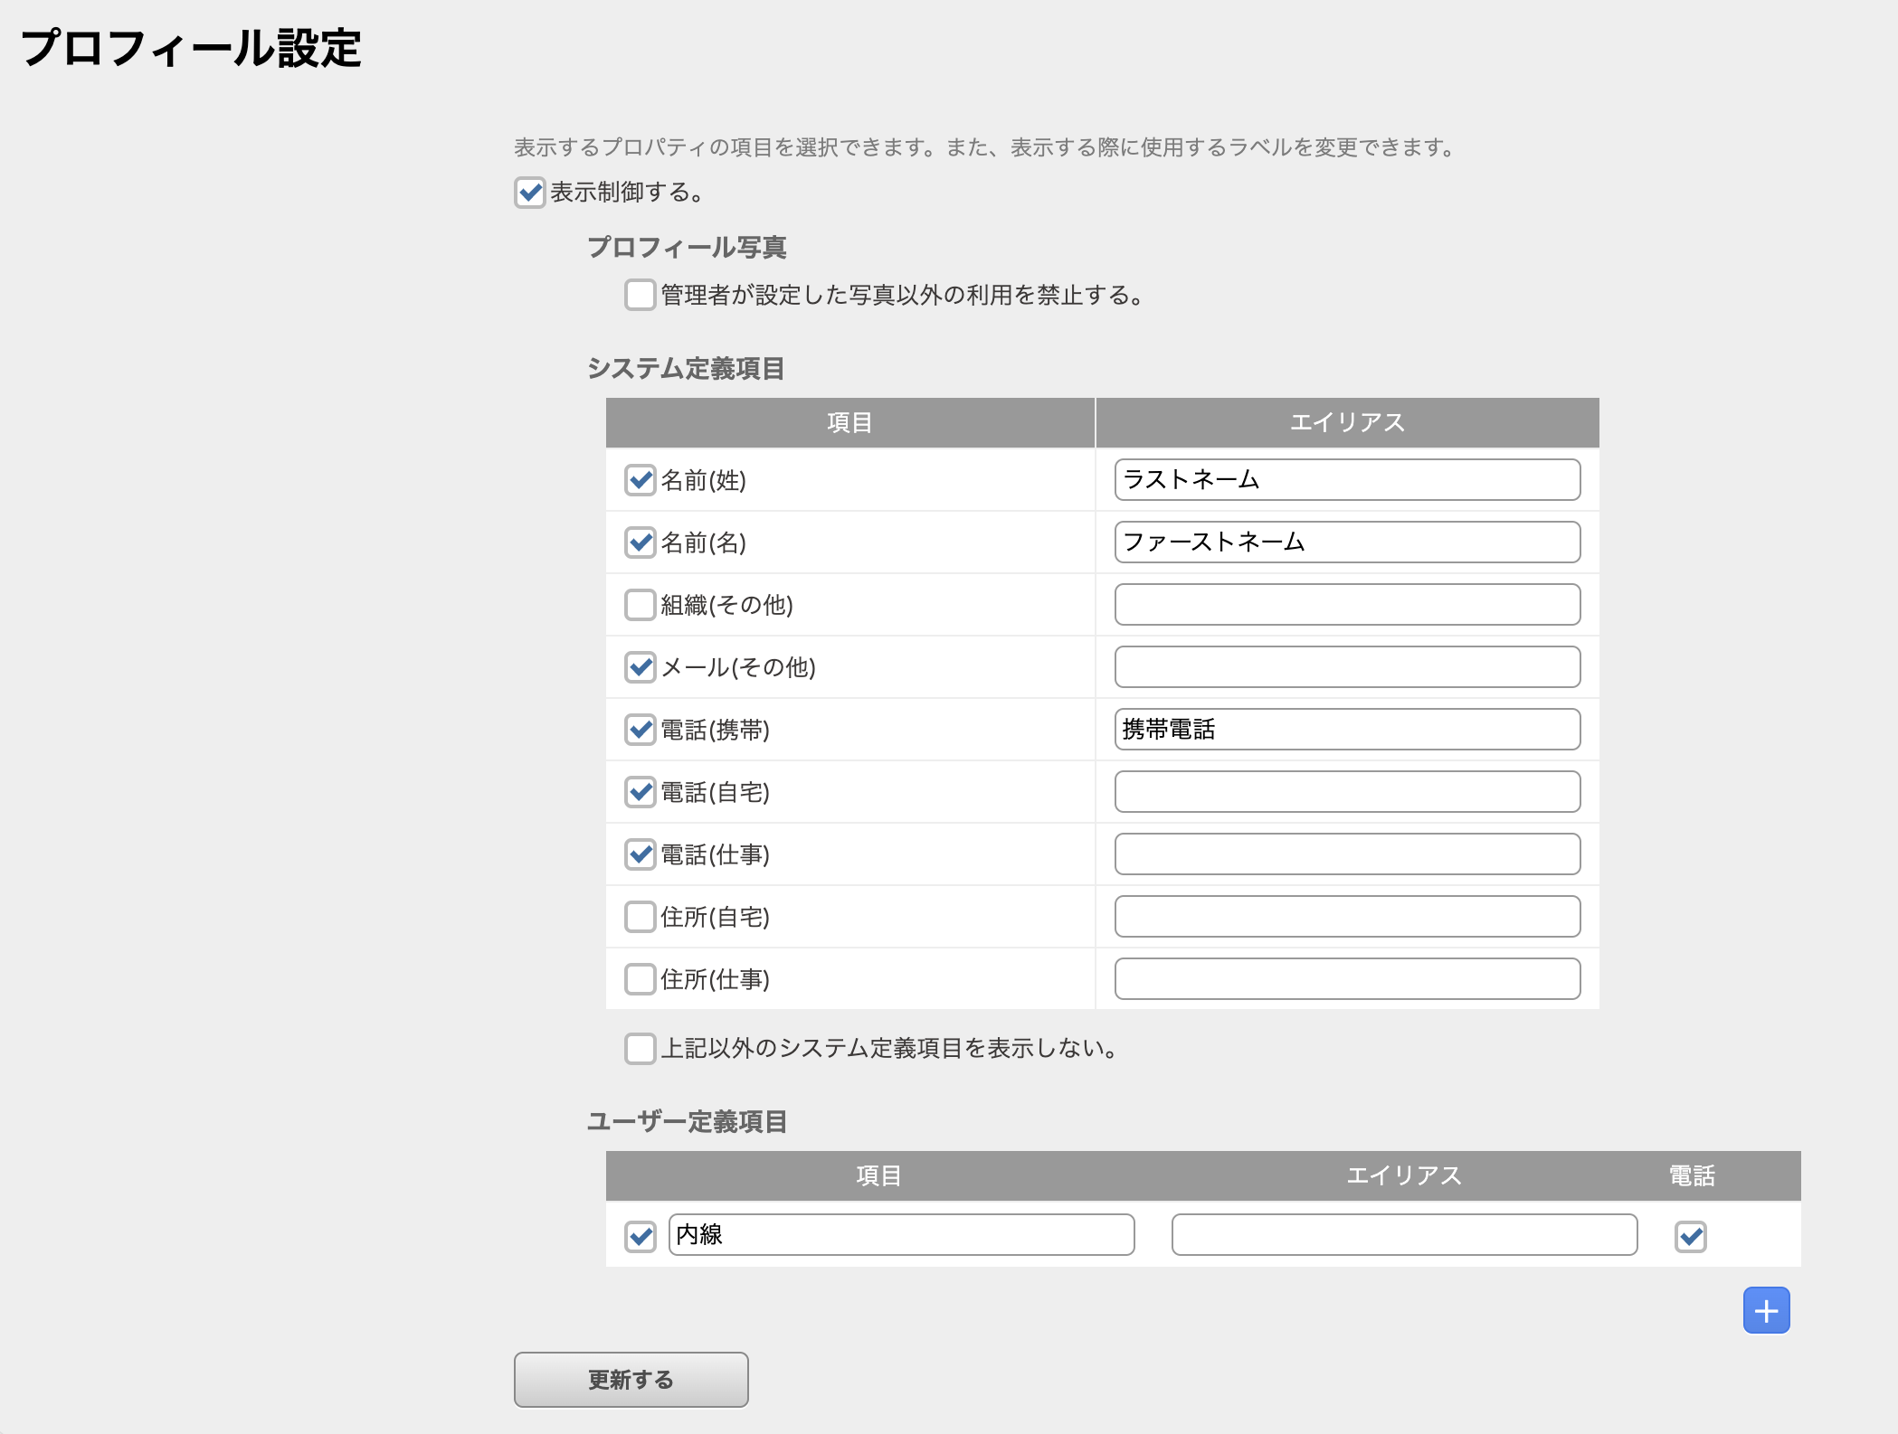Click the 更新する button to save

[631, 1379]
